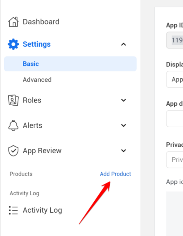Click the App ID field
This screenshot has width=183, height=236.
tap(175, 40)
